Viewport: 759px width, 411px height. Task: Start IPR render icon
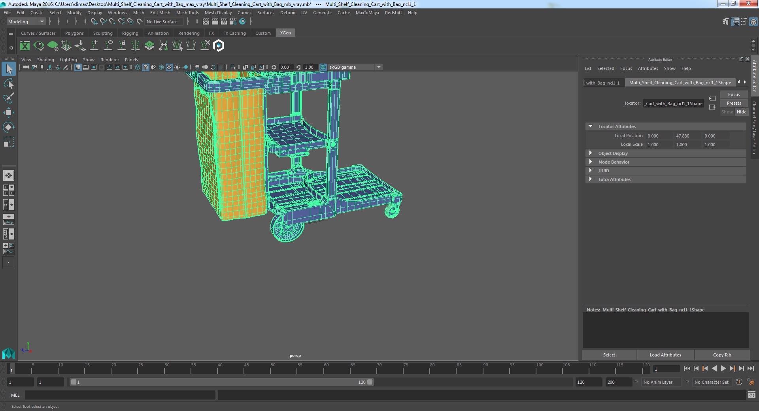pos(224,22)
